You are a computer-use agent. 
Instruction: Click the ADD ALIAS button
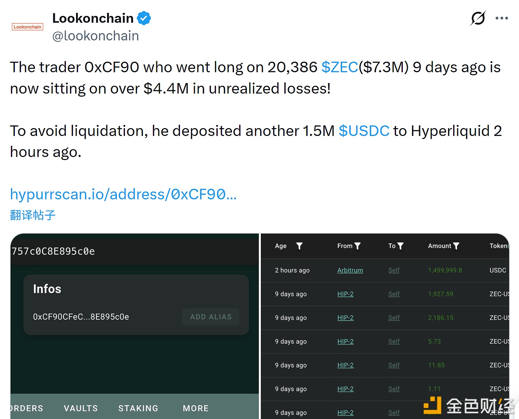[x=211, y=317]
